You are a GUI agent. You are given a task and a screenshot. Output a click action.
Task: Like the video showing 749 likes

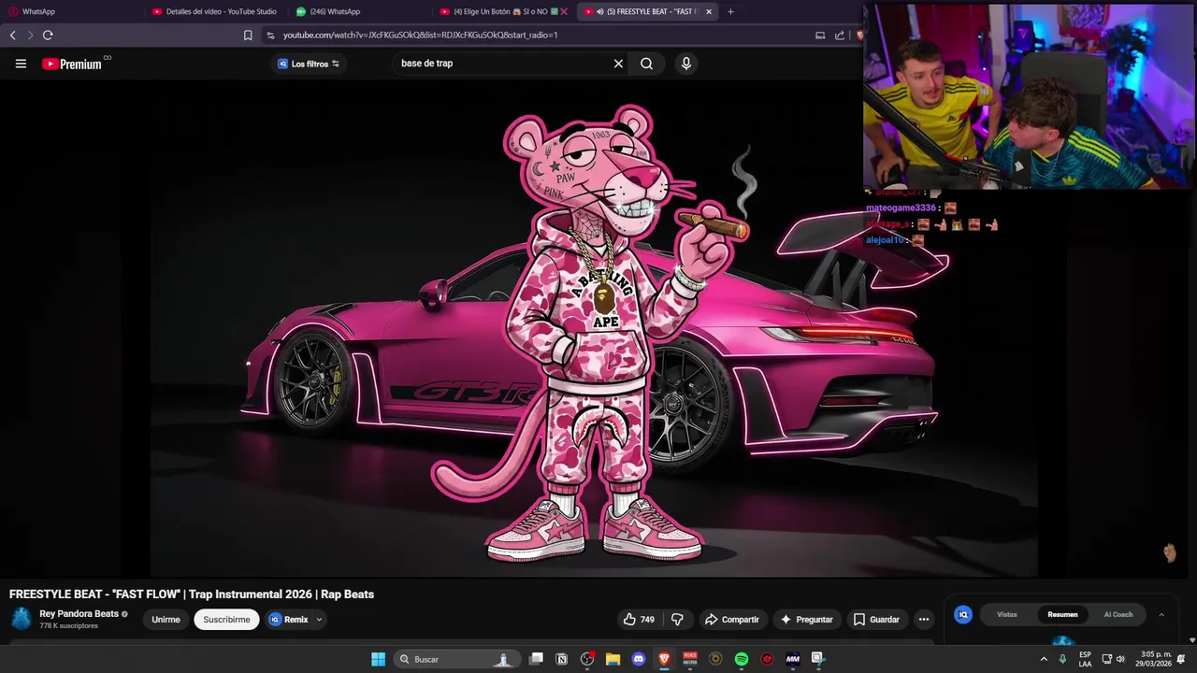click(x=640, y=620)
